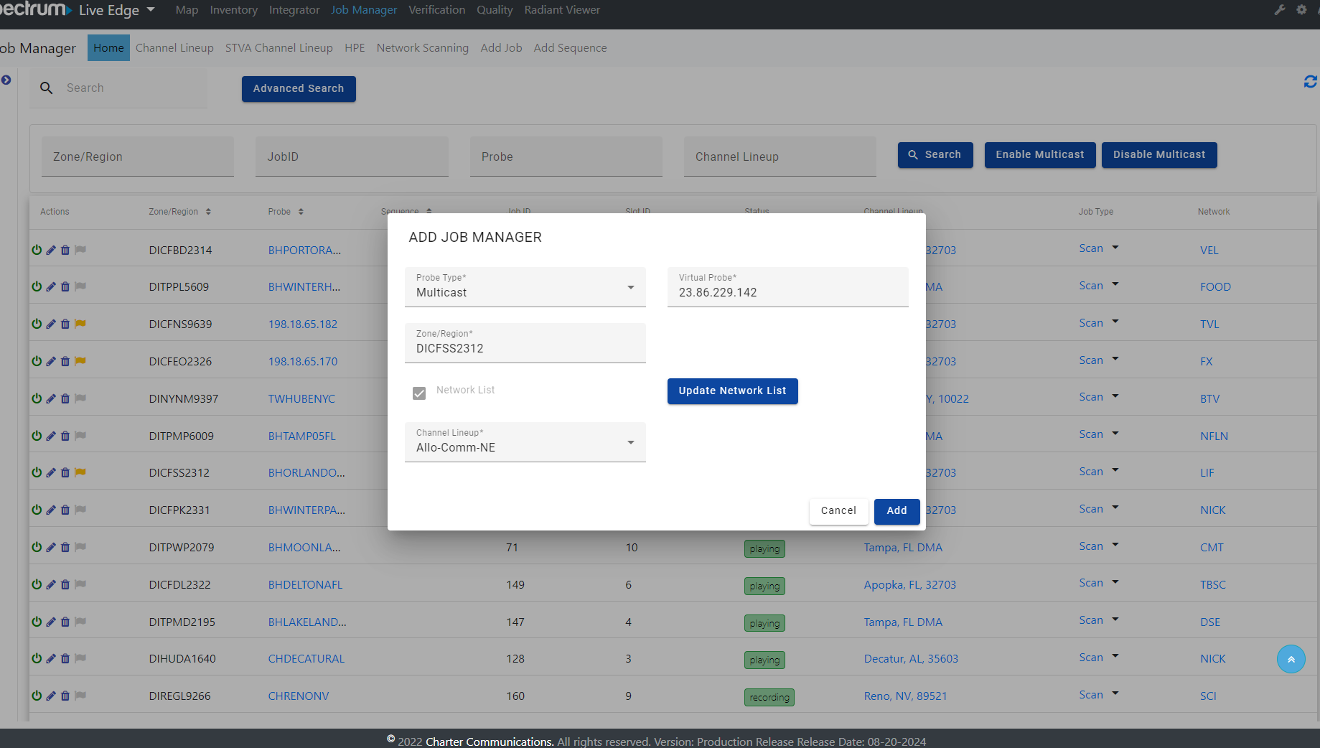Open the CHDECATURAL probe link
Screen dimensions: 1320x748
coord(306,659)
